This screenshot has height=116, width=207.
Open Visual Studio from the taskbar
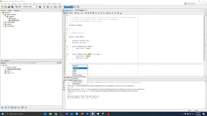pos(66,114)
